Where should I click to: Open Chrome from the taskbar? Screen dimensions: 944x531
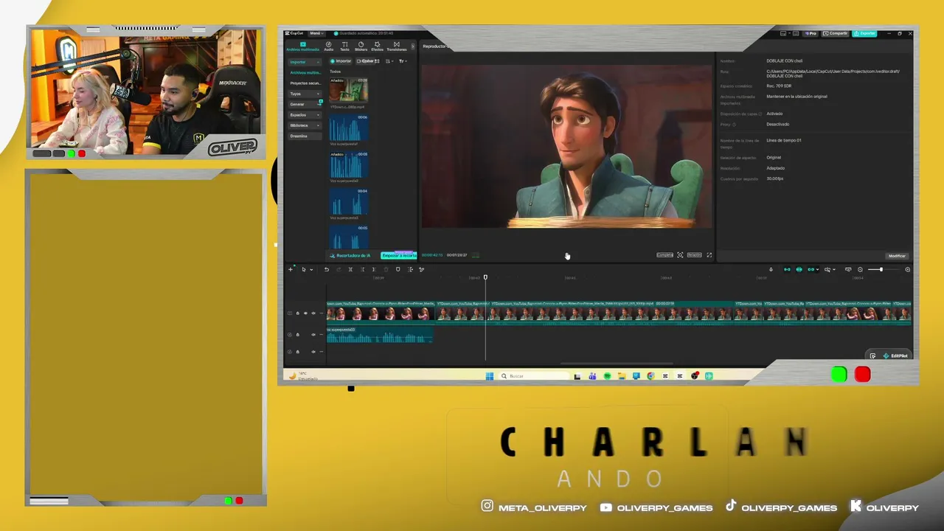coord(650,376)
